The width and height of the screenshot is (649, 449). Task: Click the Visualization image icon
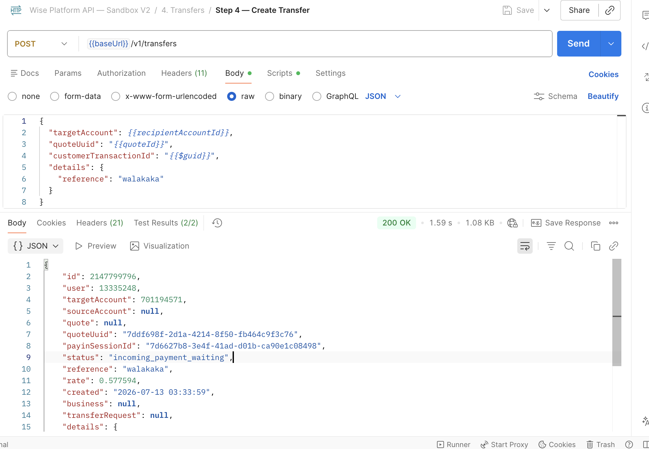pos(134,246)
